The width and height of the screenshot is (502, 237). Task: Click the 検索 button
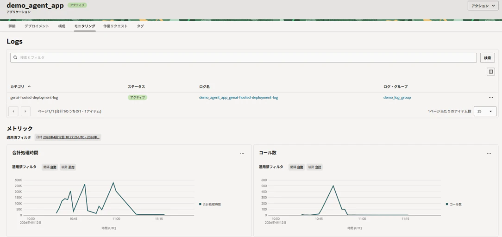tap(487, 57)
